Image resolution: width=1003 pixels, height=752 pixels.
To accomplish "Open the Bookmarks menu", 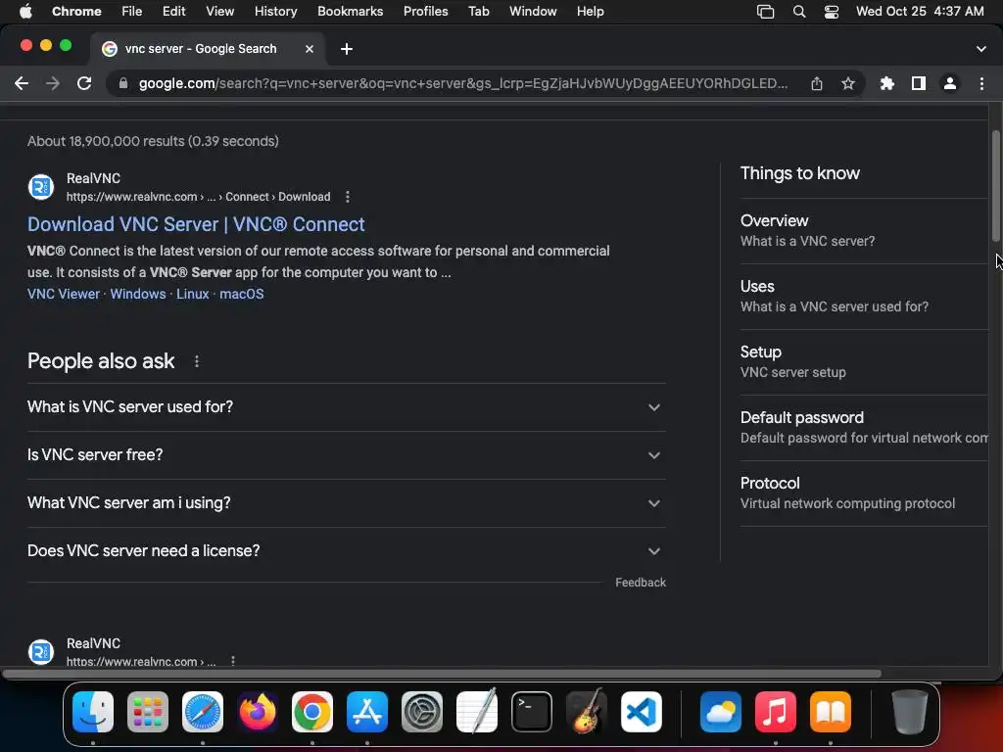I will pos(350,12).
